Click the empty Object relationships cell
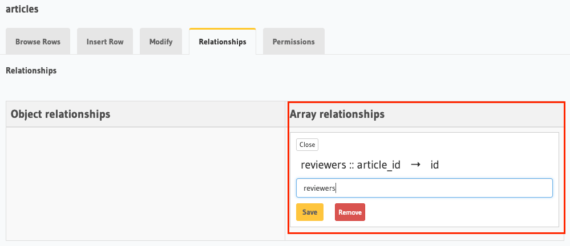This screenshot has width=570, height=246. 145,182
